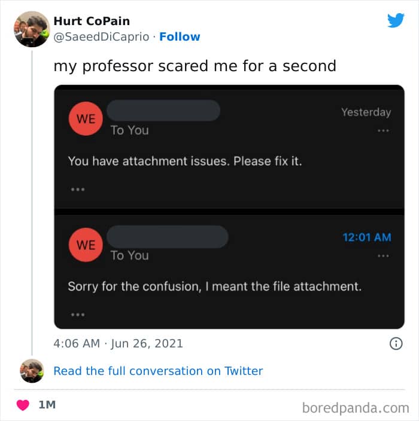Click the boredpanda.com watermark
Image resolution: width=419 pixels, height=421 pixels.
[356, 408]
